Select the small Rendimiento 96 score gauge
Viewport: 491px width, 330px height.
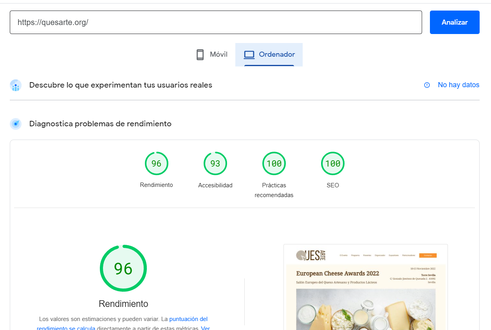(156, 163)
